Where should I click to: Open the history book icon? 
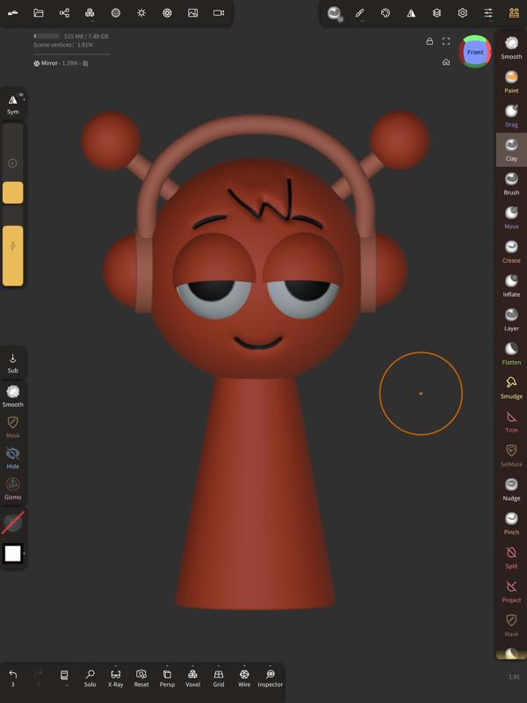pyautogui.click(x=64, y=677)
